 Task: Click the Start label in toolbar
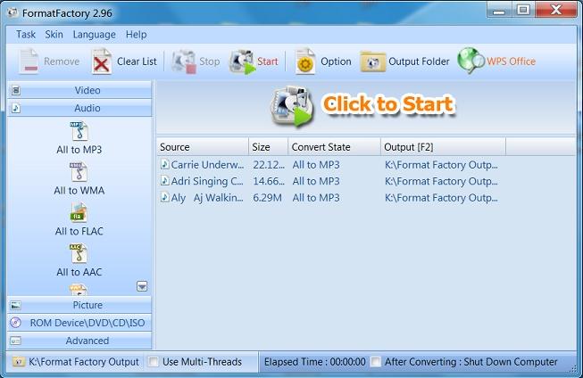267,62
